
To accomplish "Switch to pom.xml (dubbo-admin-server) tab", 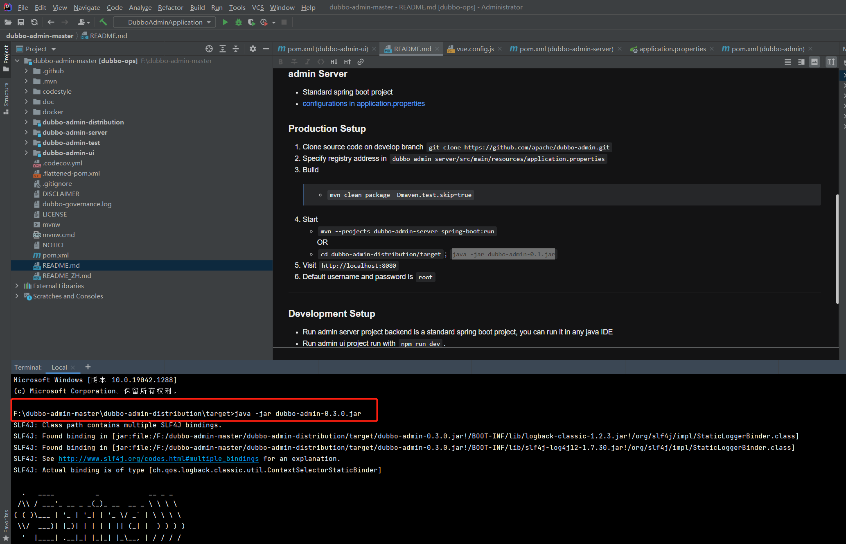I will click(x=566, y=49).
